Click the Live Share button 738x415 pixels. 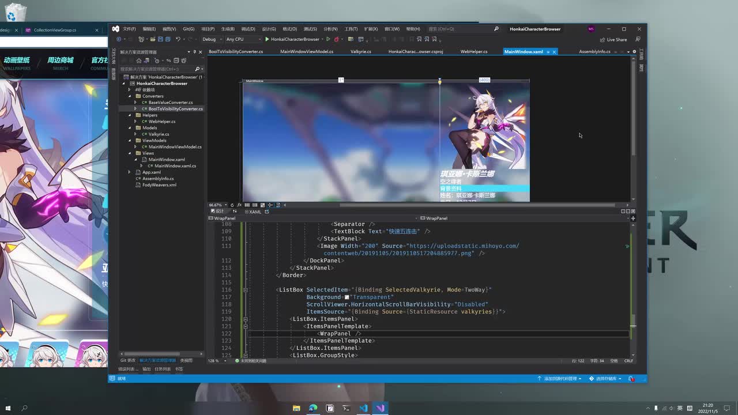pyautogui.click(x=613, y=40)
